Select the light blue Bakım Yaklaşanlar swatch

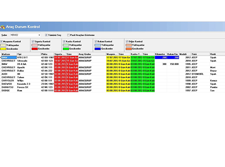pyautogui.click(x=97, y=45)
